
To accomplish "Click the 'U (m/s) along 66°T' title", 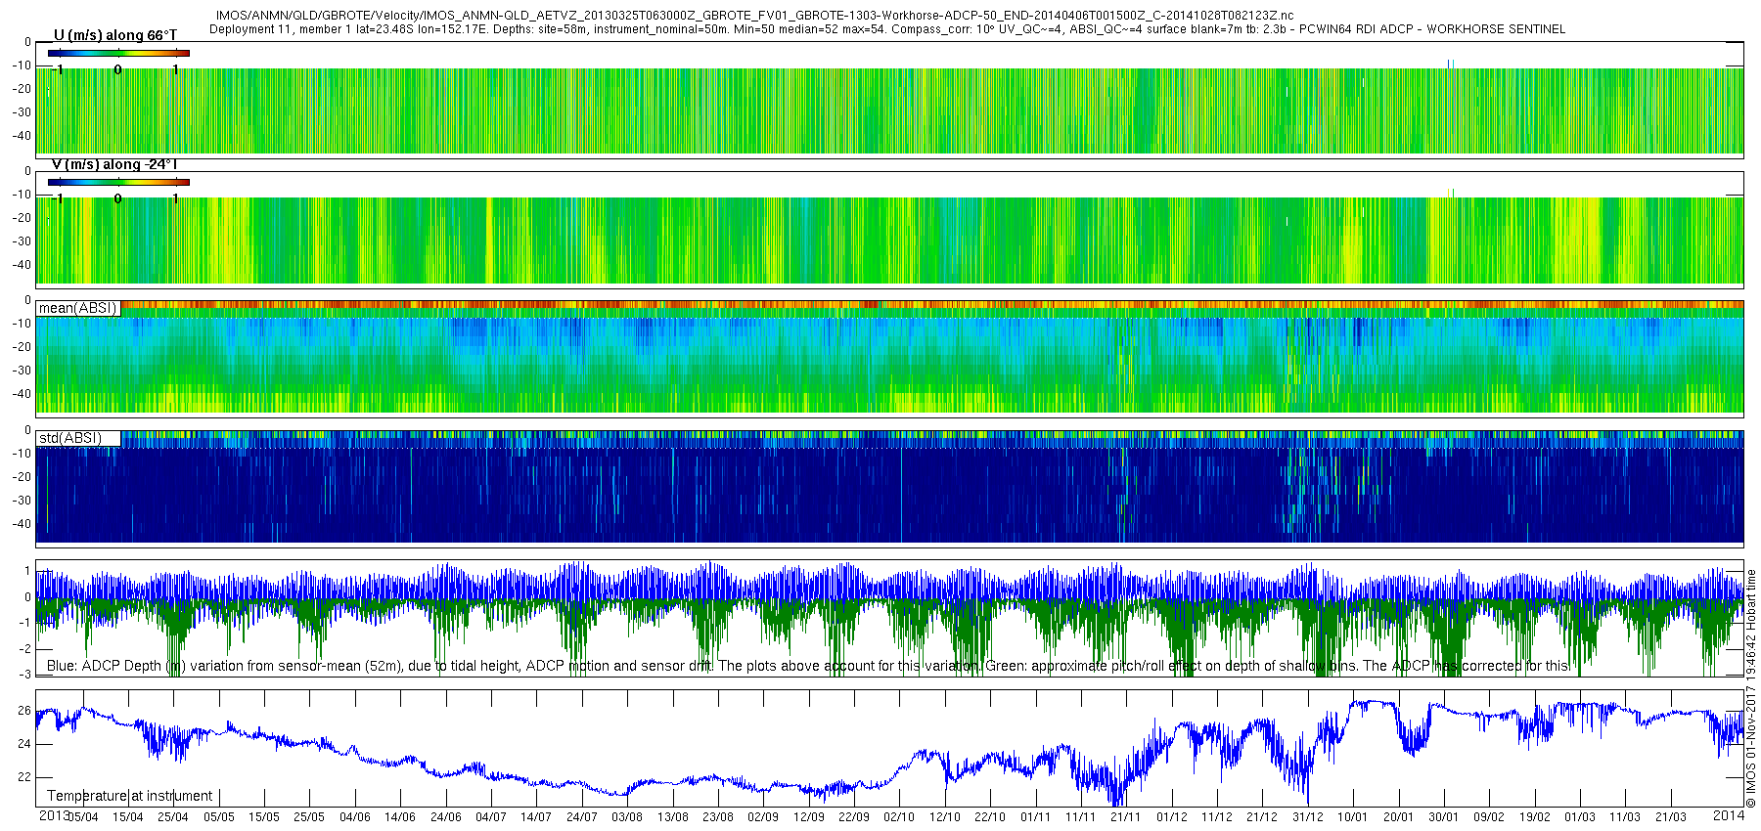I will pyautogui.click(x=115, y=35).
